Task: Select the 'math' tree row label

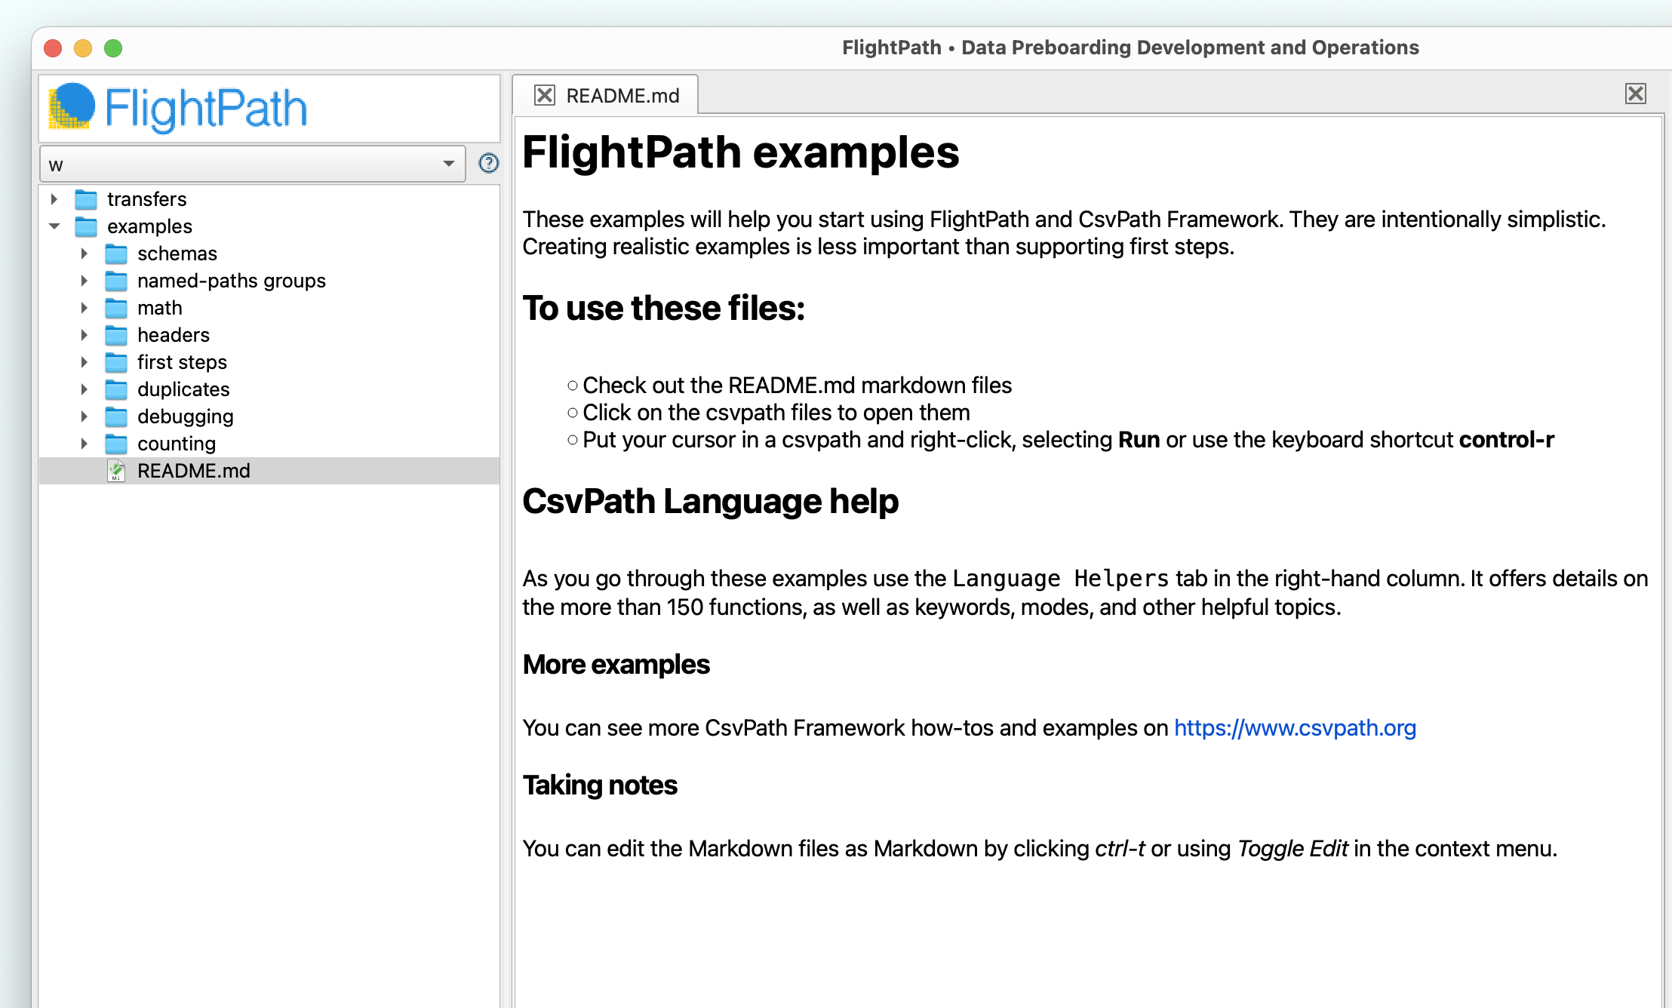Action: 160,308
